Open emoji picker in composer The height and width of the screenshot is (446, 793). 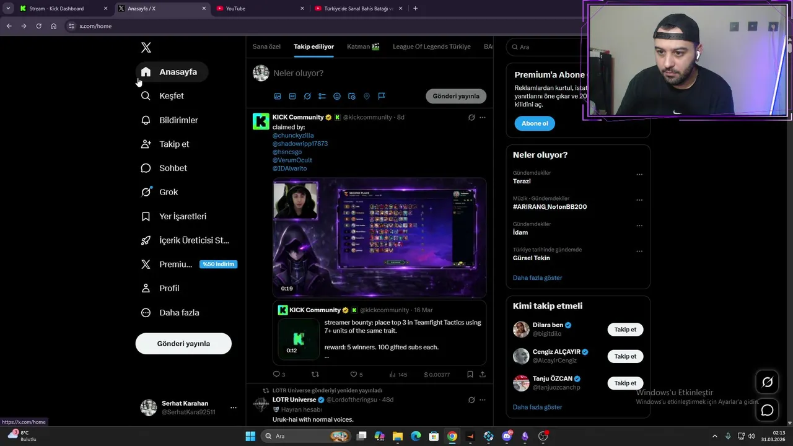tap(337, 96)
